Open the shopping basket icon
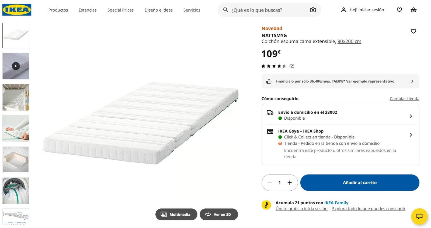Viewport: 431px width, 228px height. click(x=413, y=10)
